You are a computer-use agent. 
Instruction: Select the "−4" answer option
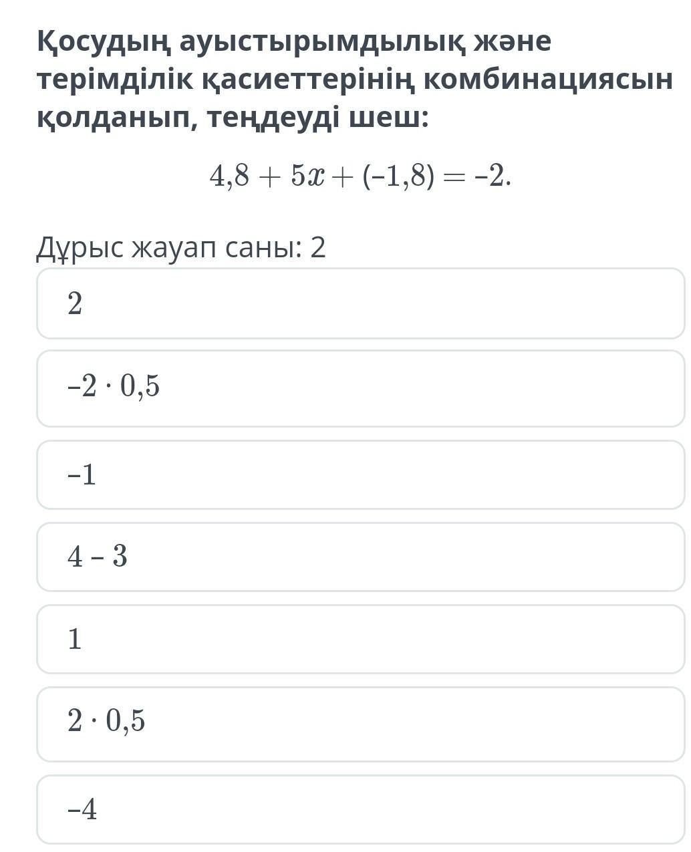(361, 809)
